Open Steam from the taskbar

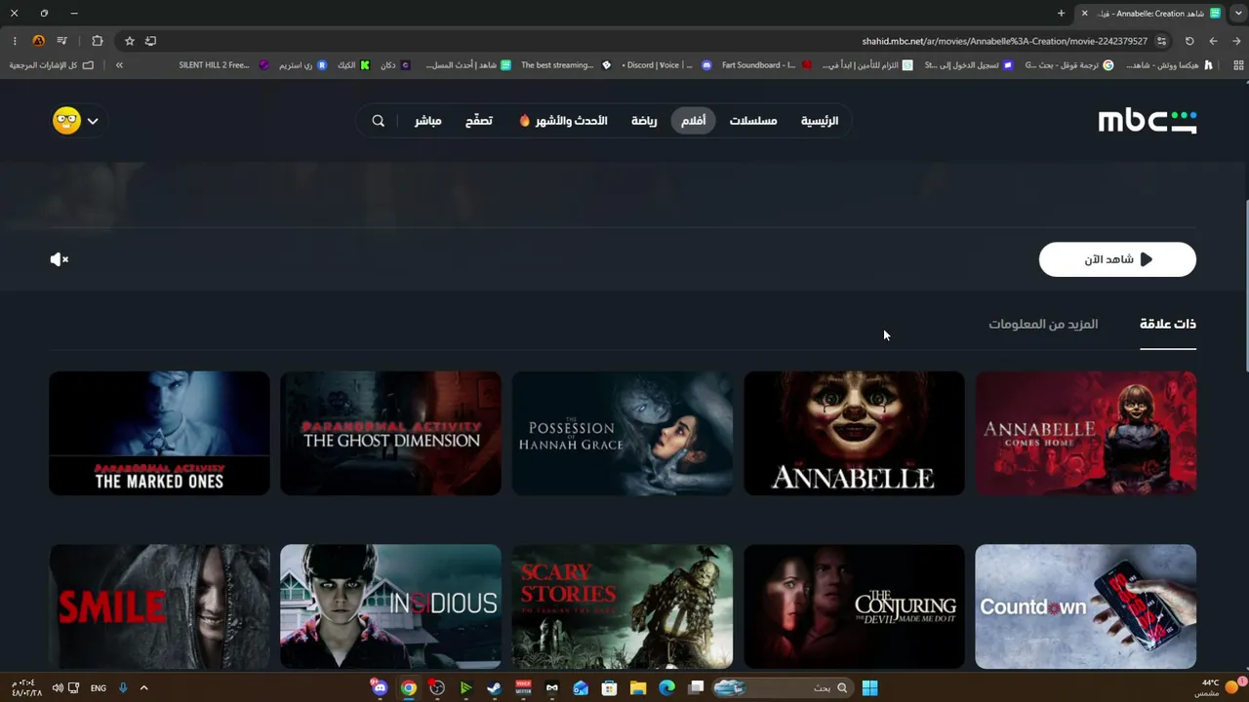(x=494, y=688)
